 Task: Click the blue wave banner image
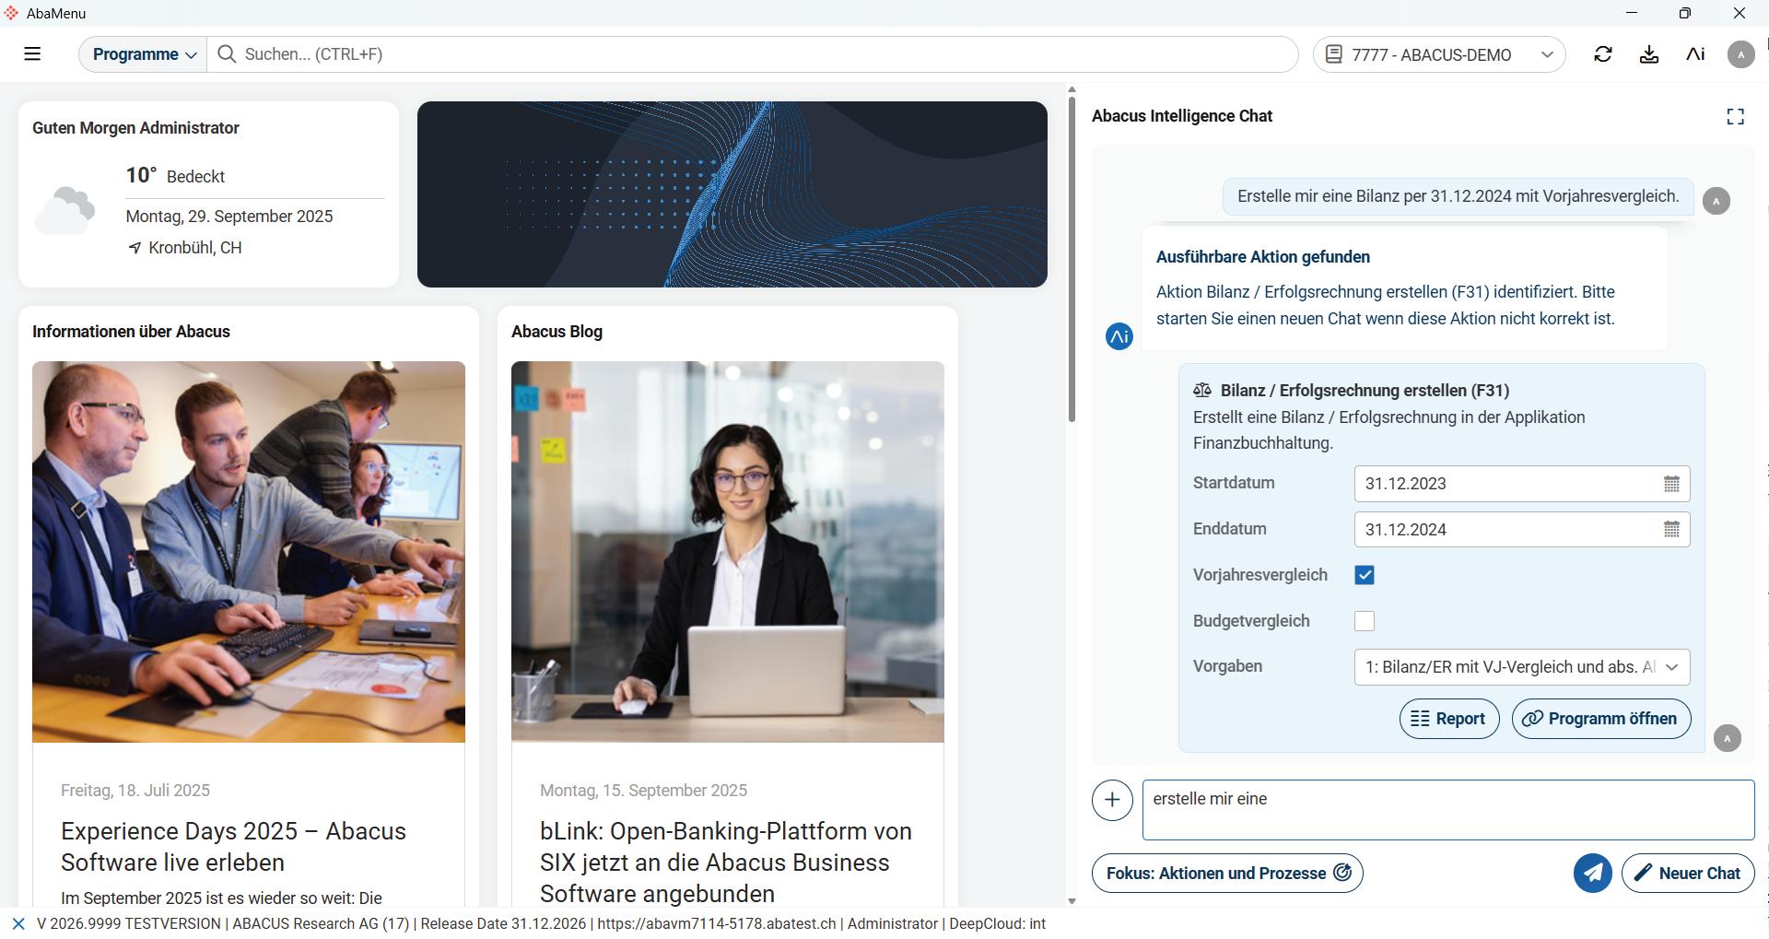[732, 194]
